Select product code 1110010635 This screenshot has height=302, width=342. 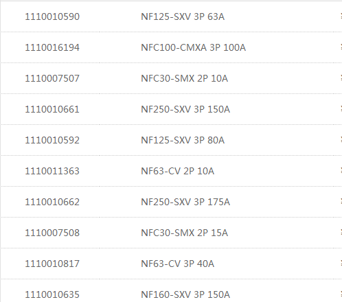pos(52,294)
